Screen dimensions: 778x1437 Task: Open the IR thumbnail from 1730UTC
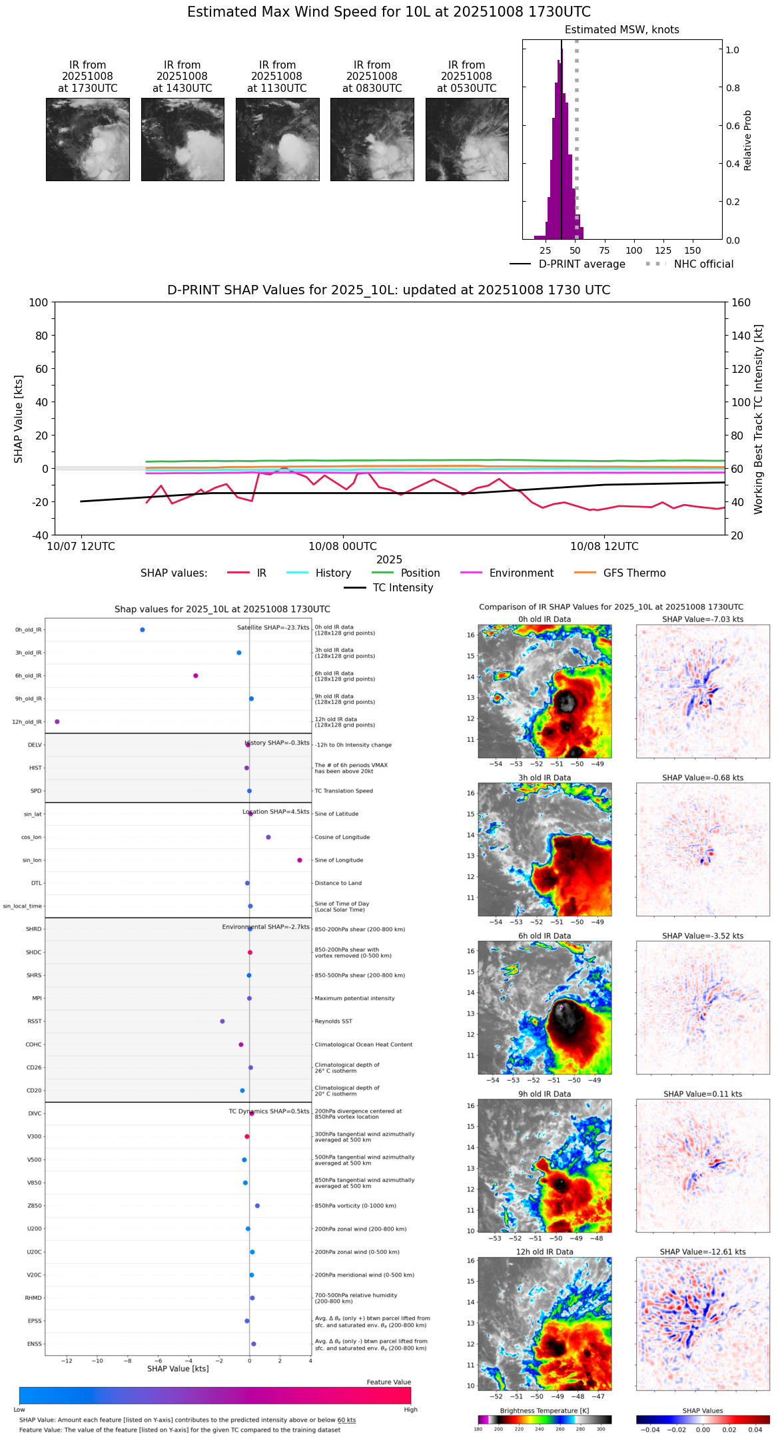(x=88, y=139)
